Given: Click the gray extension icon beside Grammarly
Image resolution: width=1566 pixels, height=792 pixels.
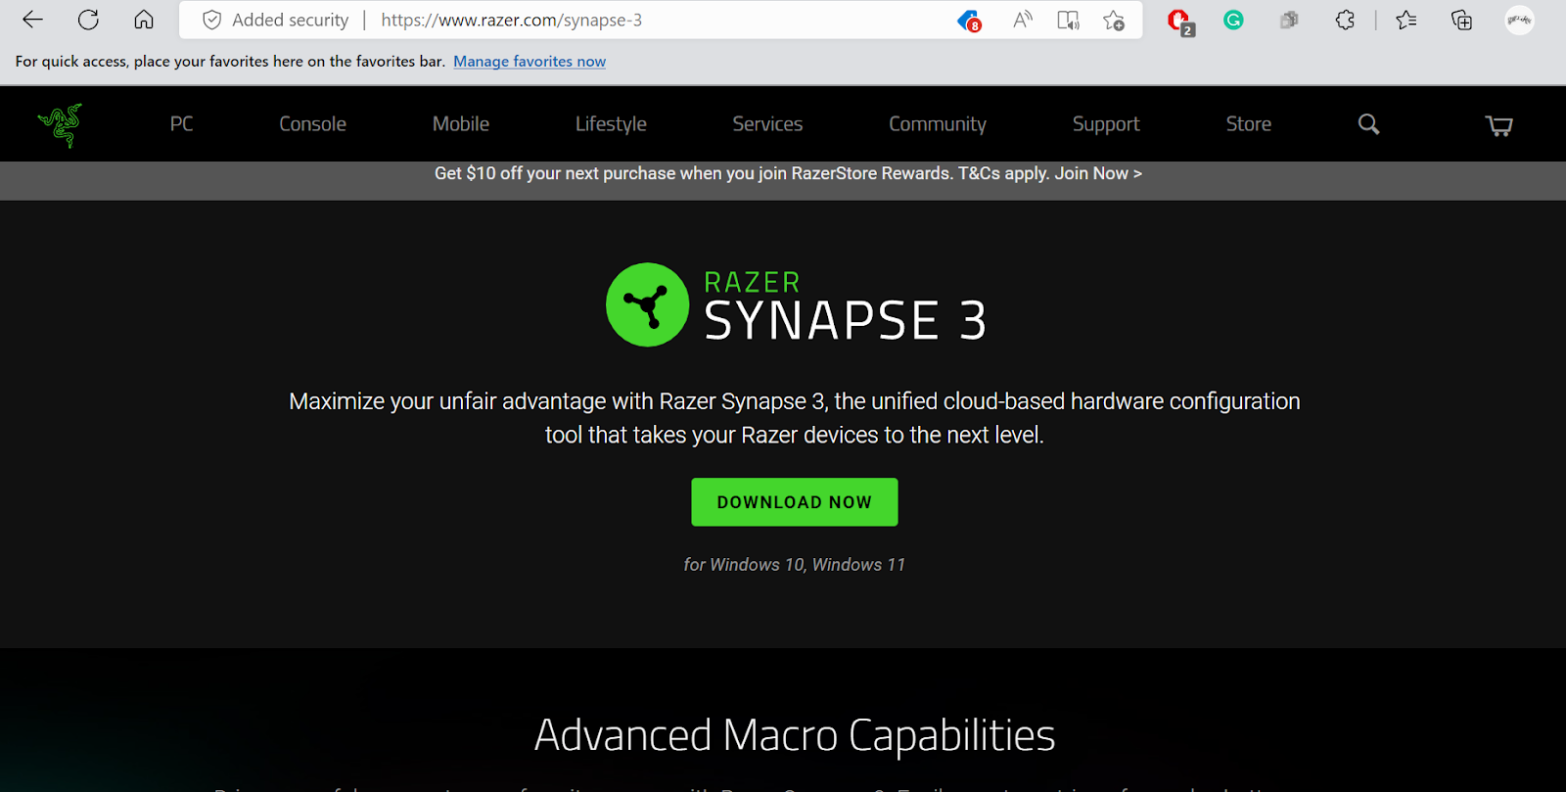Looking at the screenshot, I should (x=1289, y=20).
